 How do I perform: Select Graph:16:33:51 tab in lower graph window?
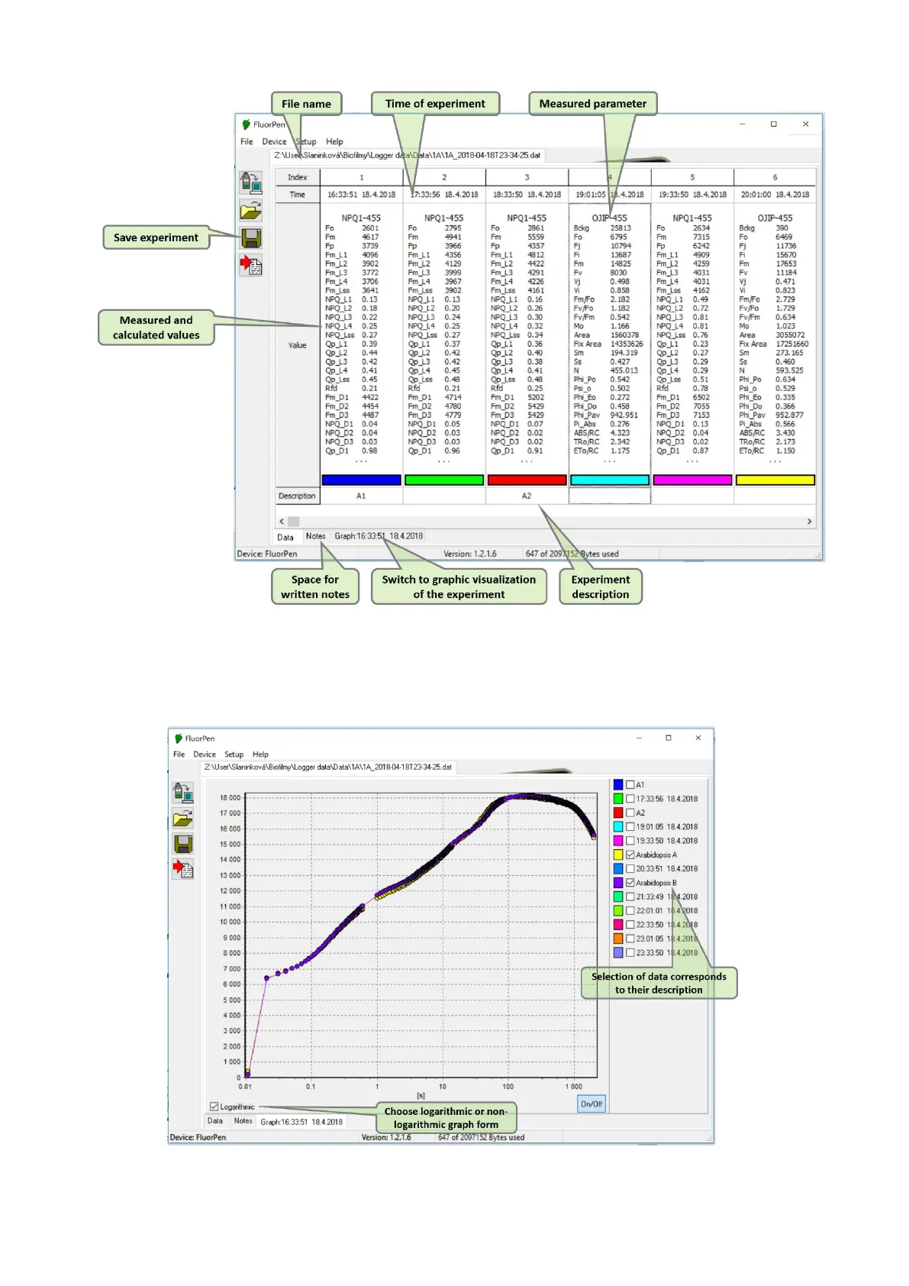(x=301, y=1122)
